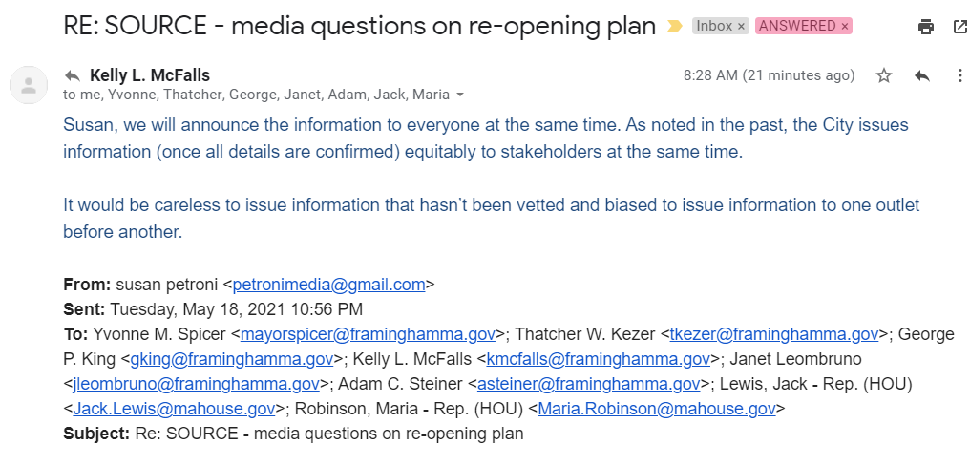970x466 pixels.
Task: Click tkezer@framinghamma.gov address link
Action: (773, 333)
